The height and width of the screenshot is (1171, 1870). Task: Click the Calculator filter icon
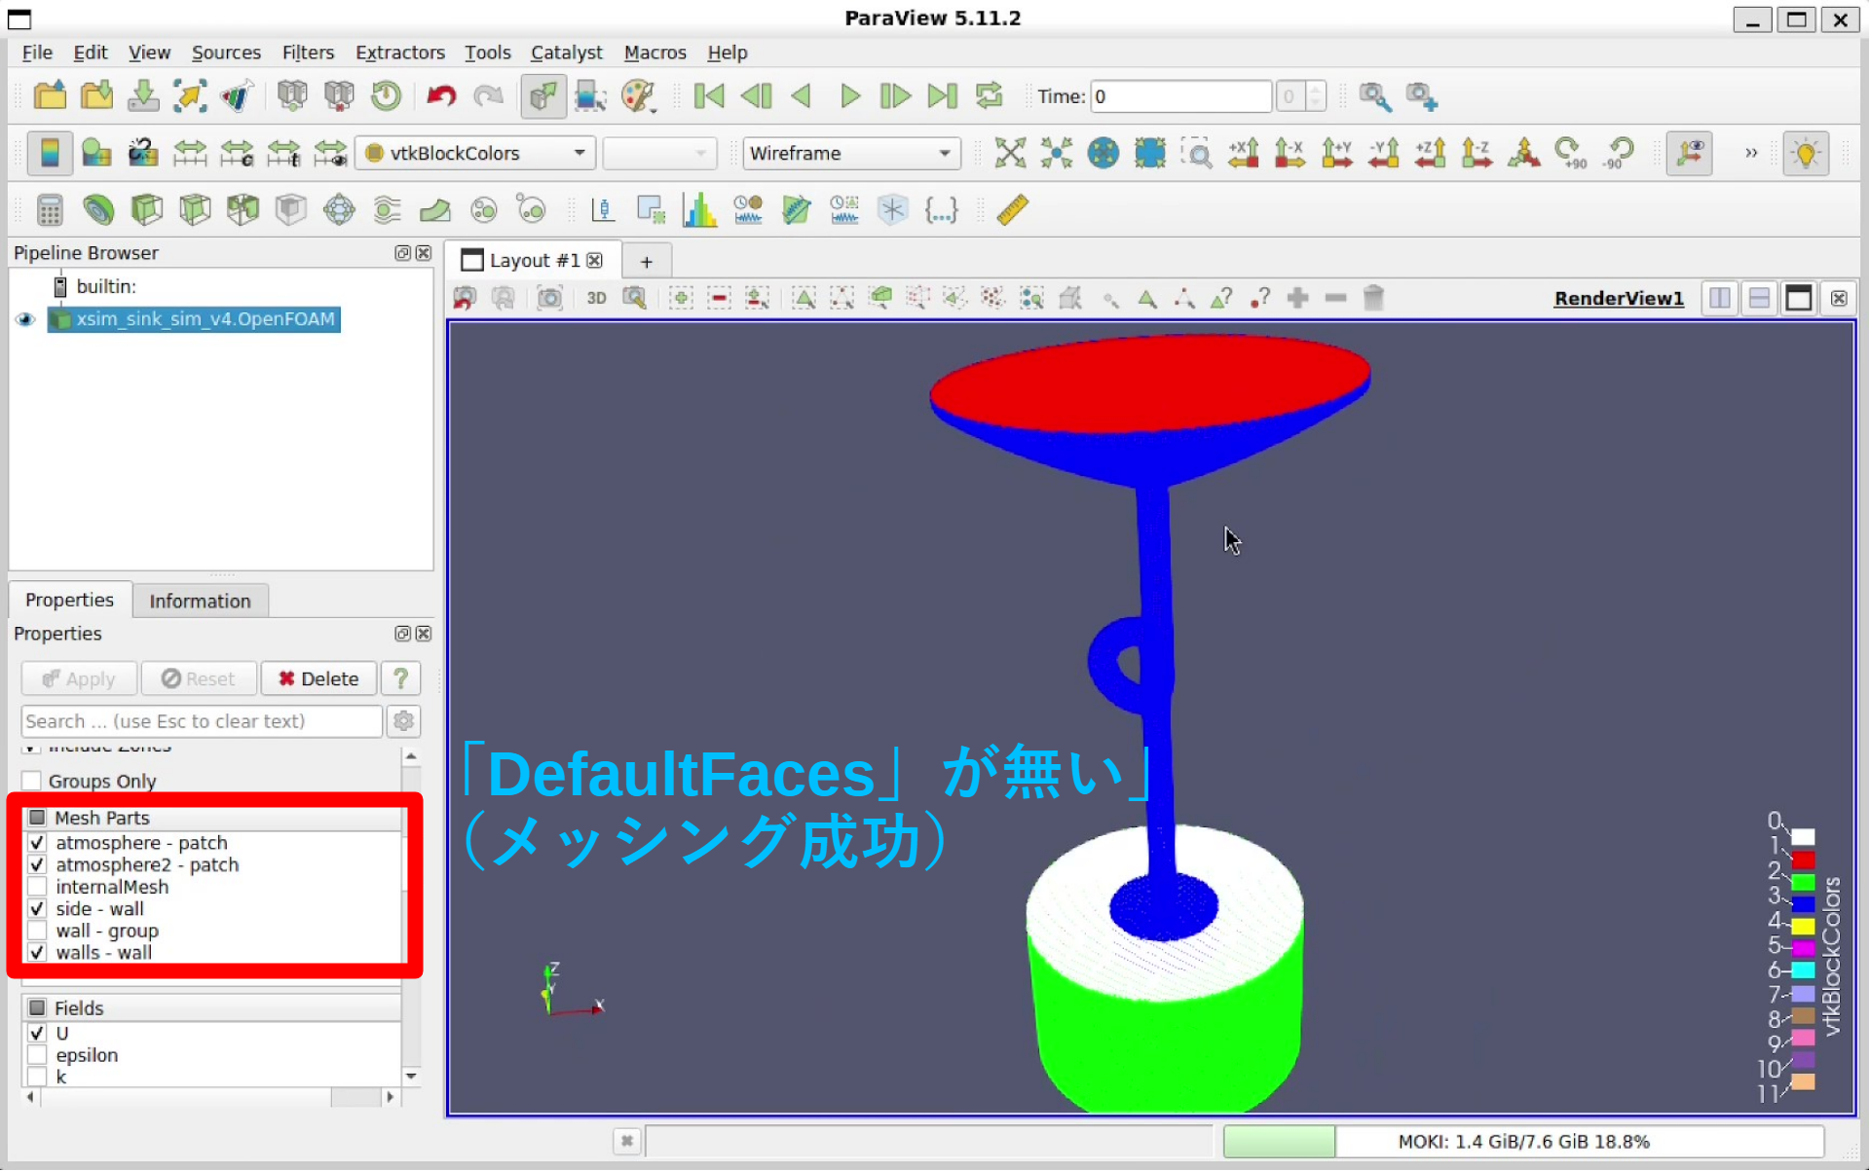click(x=50, y=209)
